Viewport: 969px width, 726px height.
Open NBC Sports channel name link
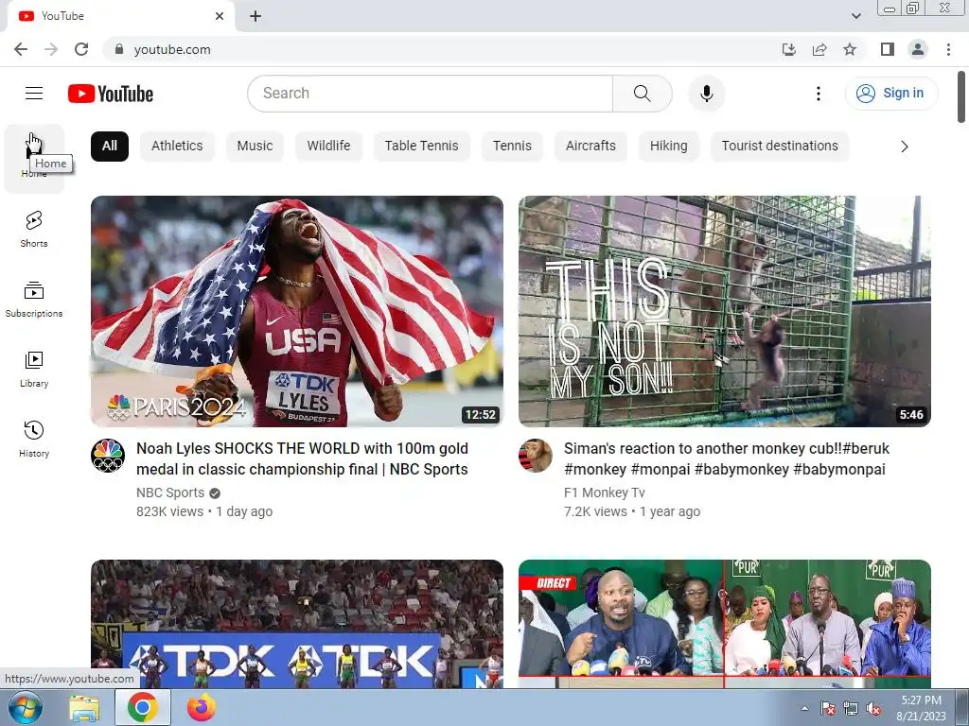tap(170, 493)
